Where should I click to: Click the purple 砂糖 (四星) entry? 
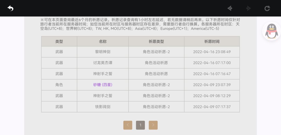point(103,85)
